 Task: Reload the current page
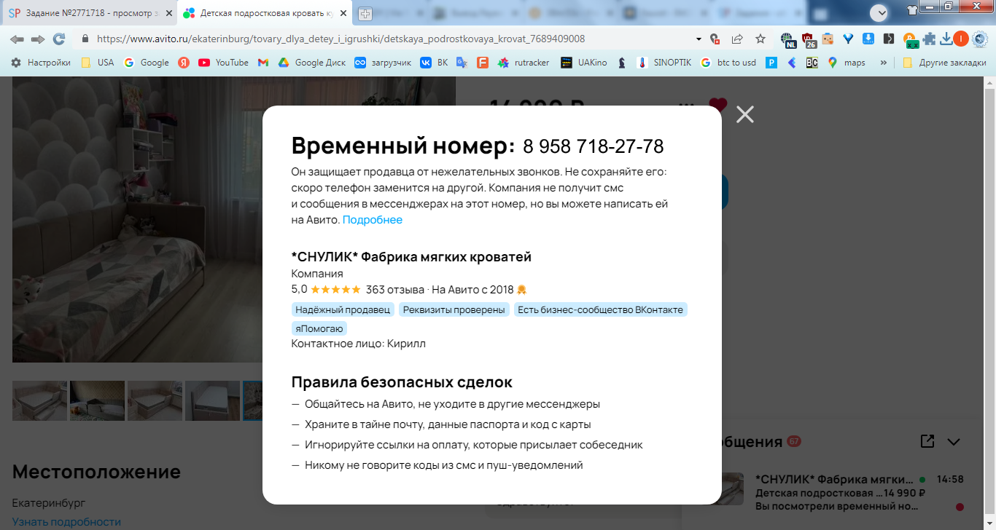59,39
